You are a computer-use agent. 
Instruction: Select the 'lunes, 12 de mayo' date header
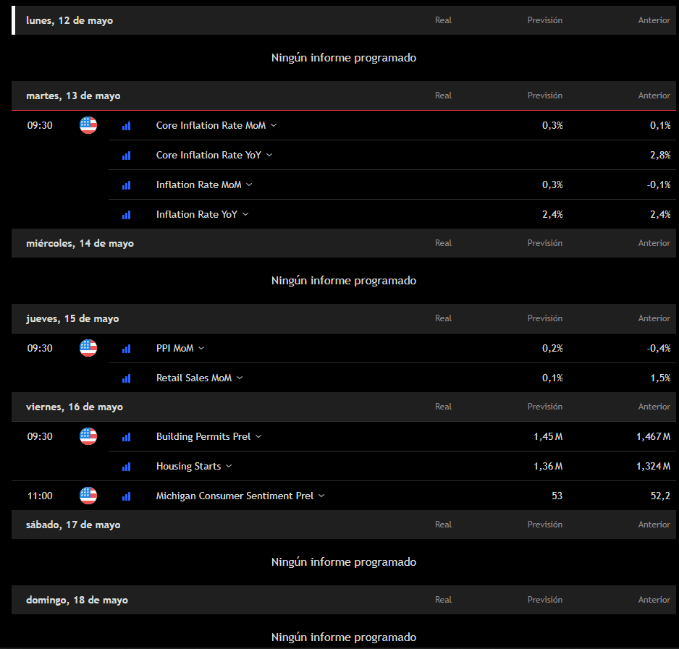click(69, 20)
